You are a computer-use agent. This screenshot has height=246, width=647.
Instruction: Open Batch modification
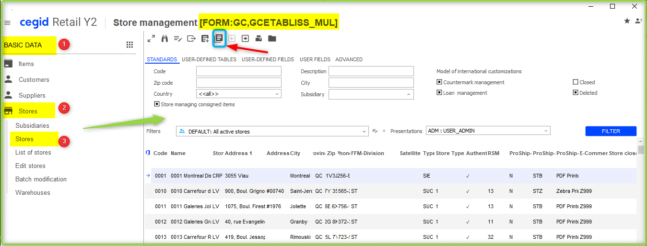tap(41, 179)
